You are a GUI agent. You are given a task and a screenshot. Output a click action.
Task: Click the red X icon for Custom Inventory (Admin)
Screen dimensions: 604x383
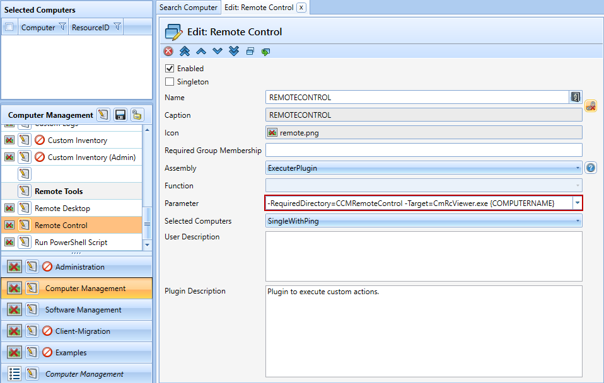pos(9,157)
